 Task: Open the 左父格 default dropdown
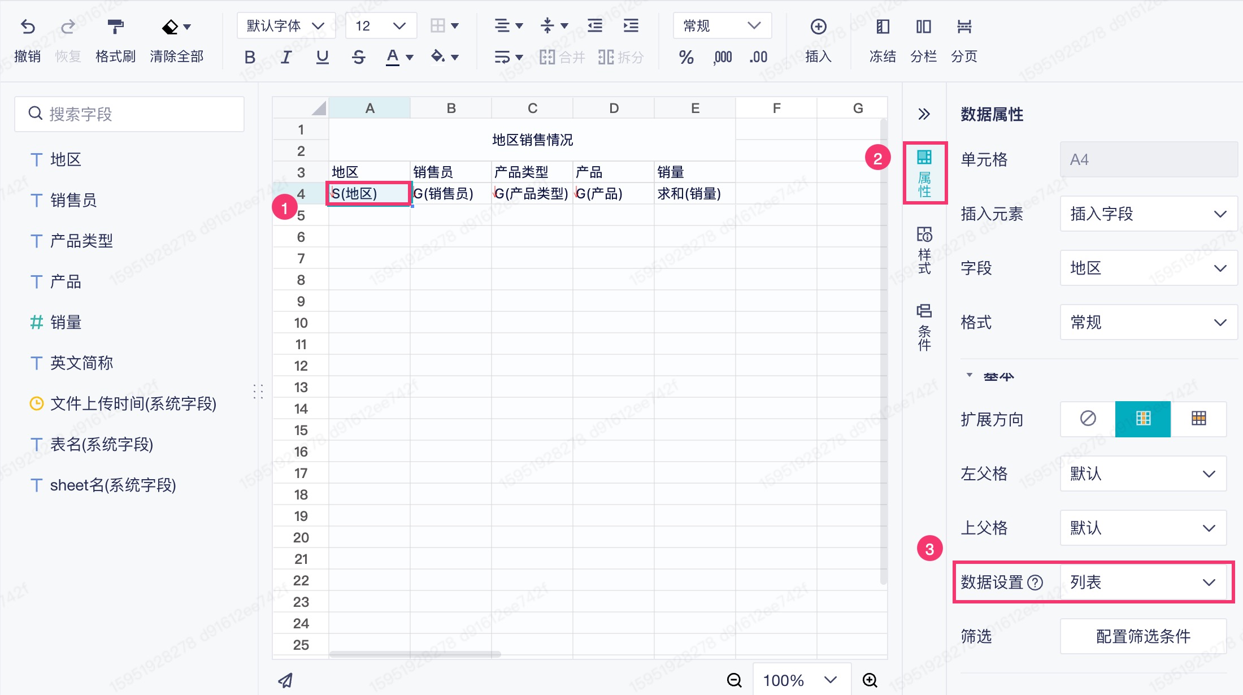(x=1142, y=474)
